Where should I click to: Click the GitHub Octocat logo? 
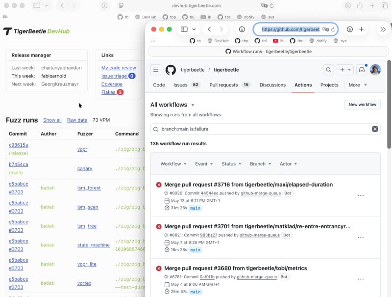(171, 70)
